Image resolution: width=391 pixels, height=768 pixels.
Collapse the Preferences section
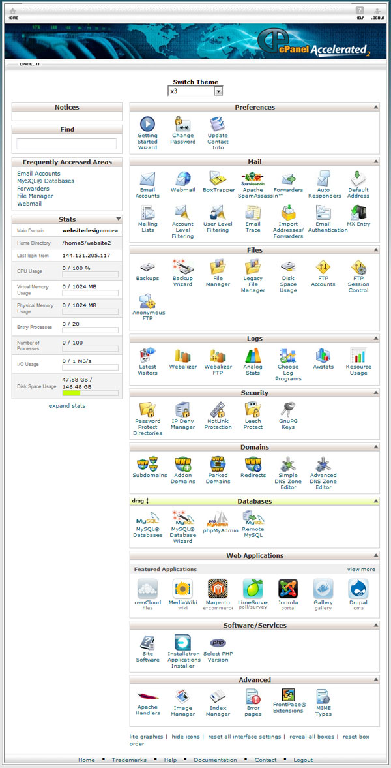[375, 107]
